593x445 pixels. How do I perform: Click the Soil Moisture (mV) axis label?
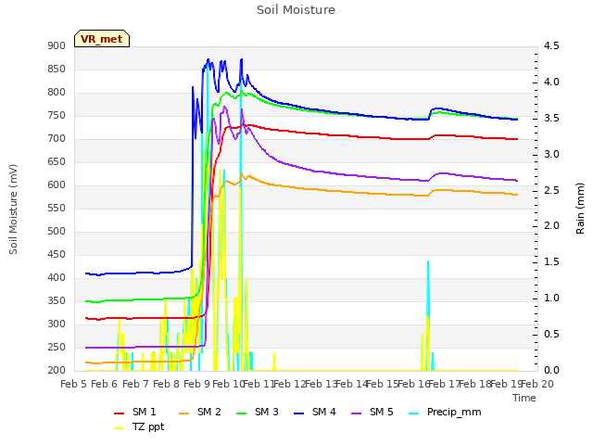[x=13, y=210]
